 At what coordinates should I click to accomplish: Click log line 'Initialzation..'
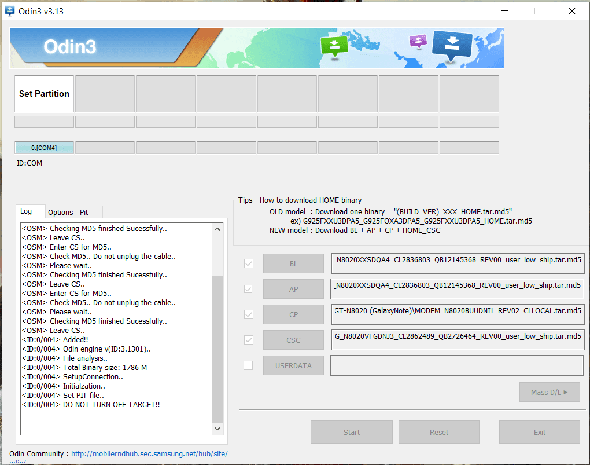[63, 386]
